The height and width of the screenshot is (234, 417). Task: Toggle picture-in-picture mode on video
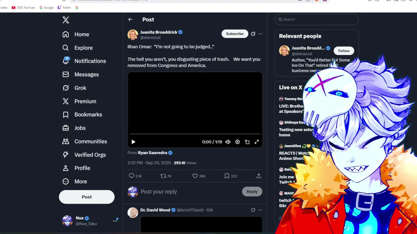point(247,142)
